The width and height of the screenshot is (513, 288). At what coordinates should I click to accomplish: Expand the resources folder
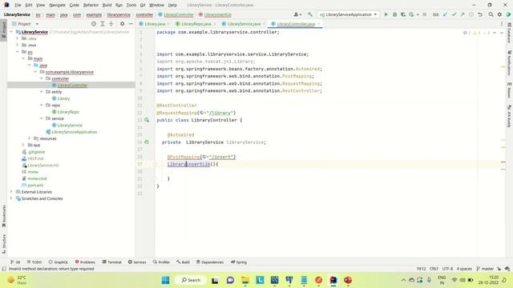(30, 138)
